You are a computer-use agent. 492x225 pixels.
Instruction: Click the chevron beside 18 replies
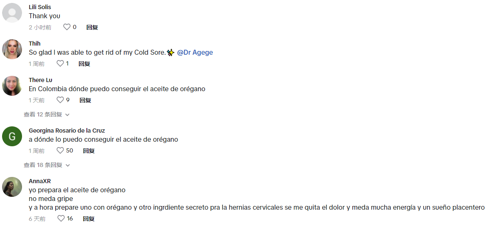pyautogui.click(x=68, y=165)
